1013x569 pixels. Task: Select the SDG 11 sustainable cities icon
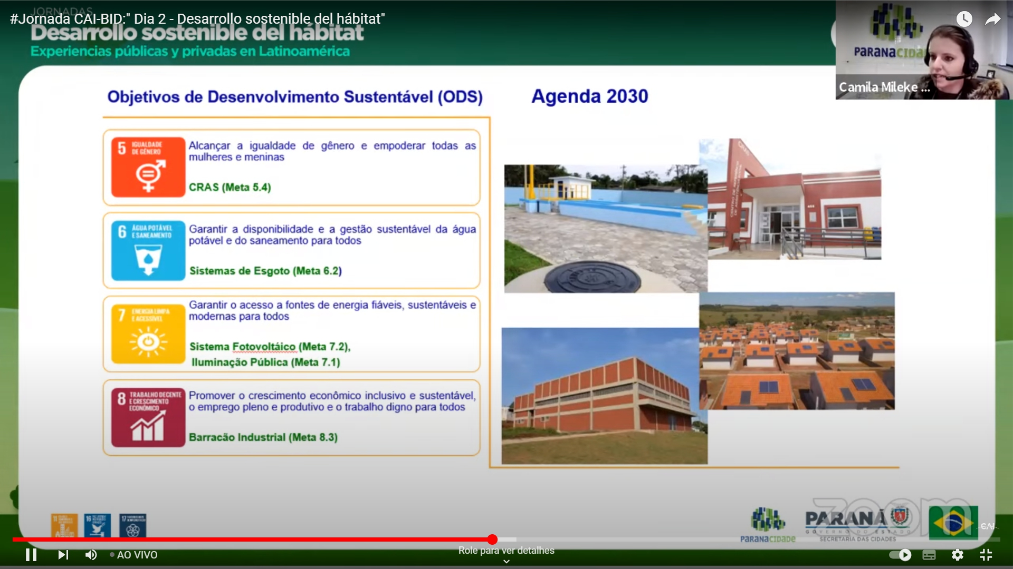pyautogui.click(x=63, y=525)
